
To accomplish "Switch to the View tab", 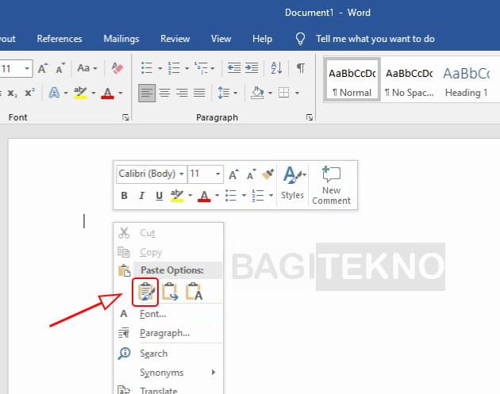I will point(221,39).
